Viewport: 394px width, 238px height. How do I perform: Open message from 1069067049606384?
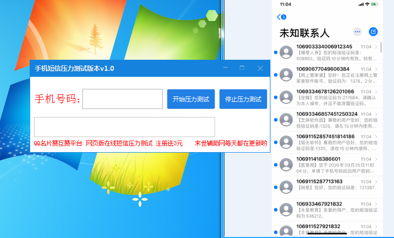tap(328, 75)
